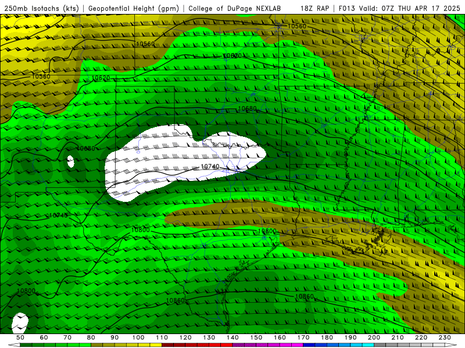465x348 pixels.
Task: Pick the brightest red segment before 140
Action: 227,345
